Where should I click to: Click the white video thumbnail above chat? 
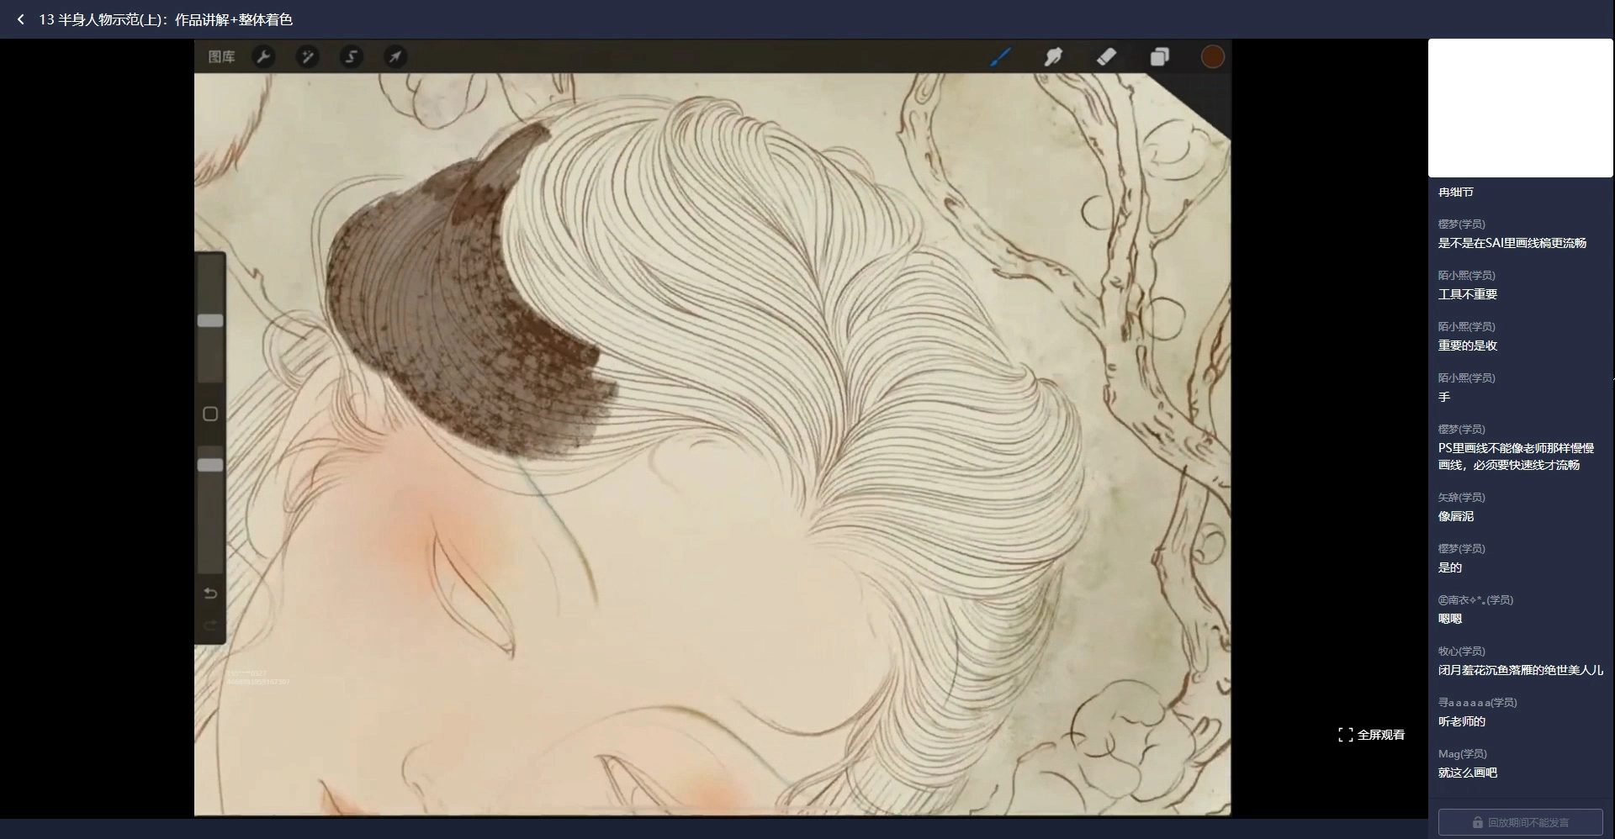pyautogui.click(x=1520, y=108)
